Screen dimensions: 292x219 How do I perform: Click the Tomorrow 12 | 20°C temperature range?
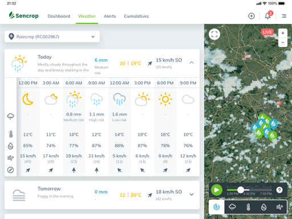click(x=131, y=195)
